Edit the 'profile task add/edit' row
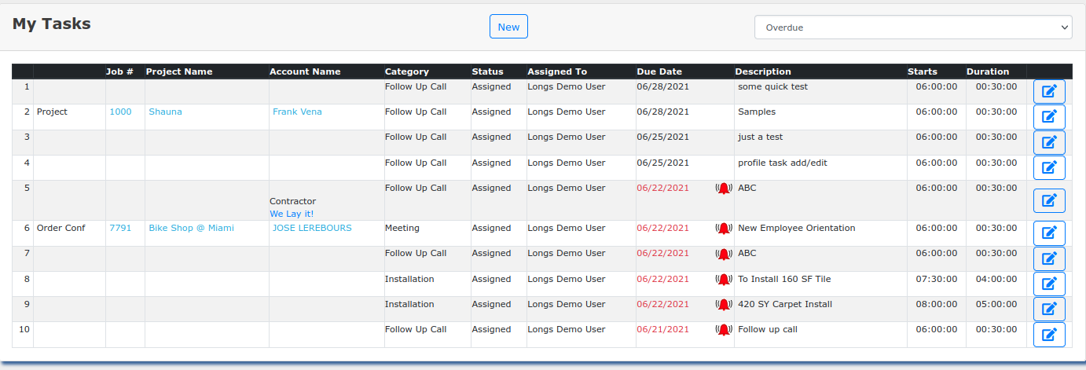1086x370 pixels. pyautogui.click(x=1049, y=167)
